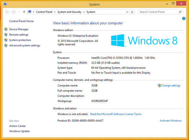Screen dimensions: 189x140
Task: Click Activate Windows link
Action: [170, 121]
